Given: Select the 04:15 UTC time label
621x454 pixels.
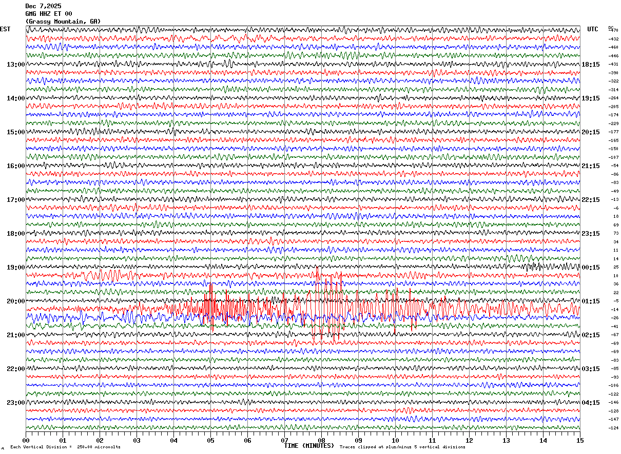Looking at the screenshot, I should tap(591, 403).
